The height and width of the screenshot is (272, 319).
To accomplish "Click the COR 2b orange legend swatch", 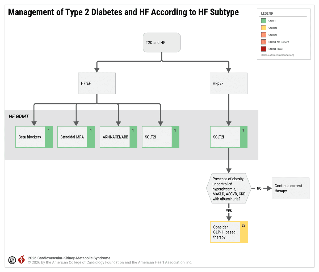I will 263,35.
